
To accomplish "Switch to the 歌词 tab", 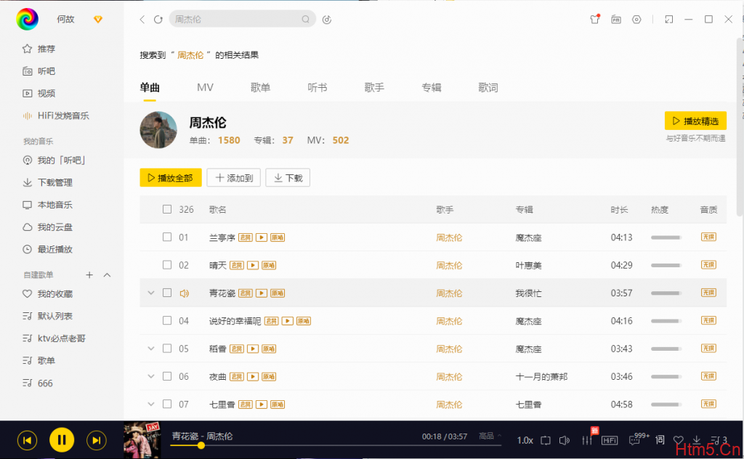I will 488,87.
